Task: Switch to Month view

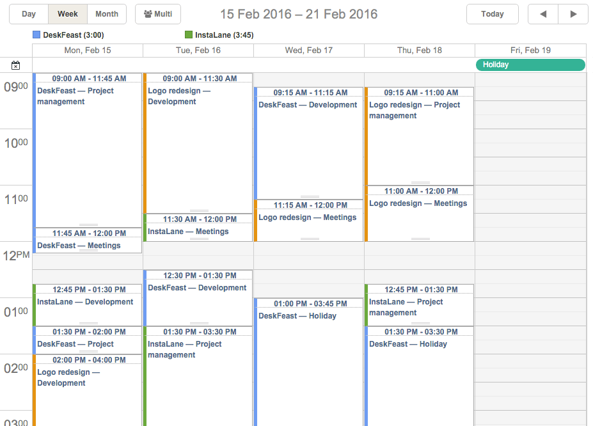Action: point(107,14)
